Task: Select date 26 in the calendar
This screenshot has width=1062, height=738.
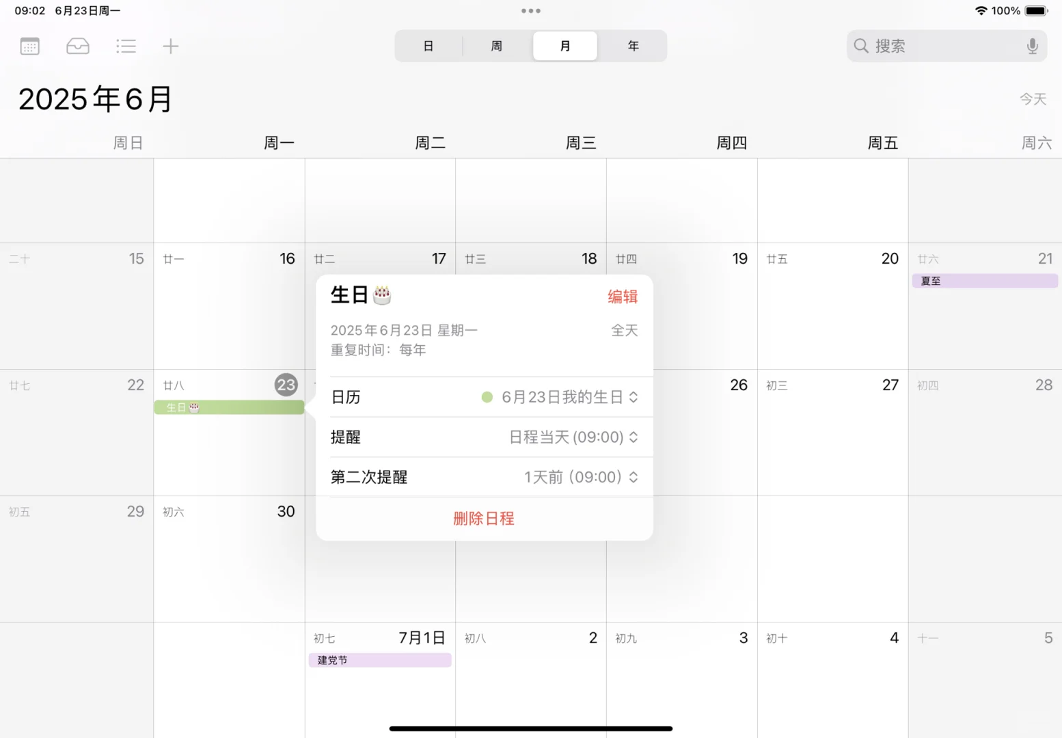Action: (x=739, y=385)
